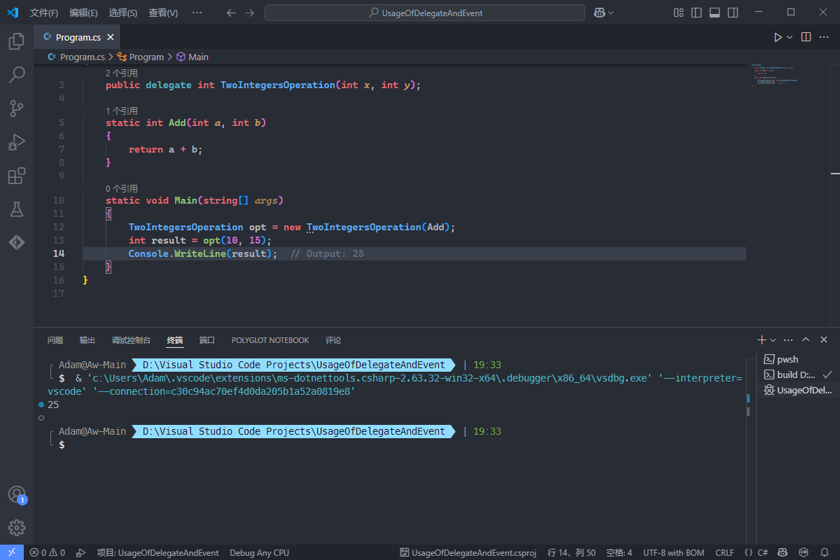Open the Copilot dropdown in title bar
Image resolution: width=840 pixels, height=560 pixels.
click(611, 13)
